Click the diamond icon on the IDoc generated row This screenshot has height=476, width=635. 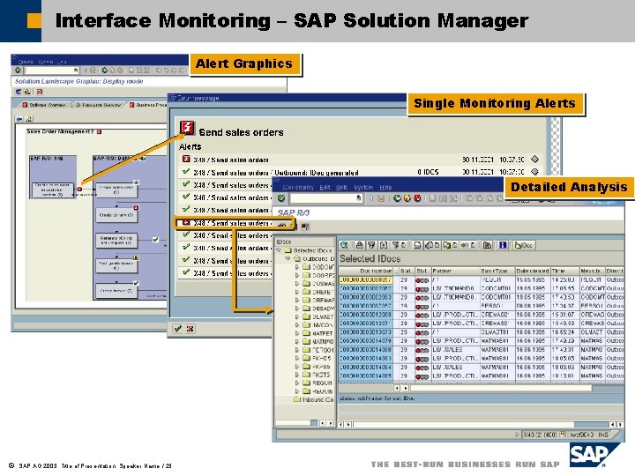pos(535,172)
